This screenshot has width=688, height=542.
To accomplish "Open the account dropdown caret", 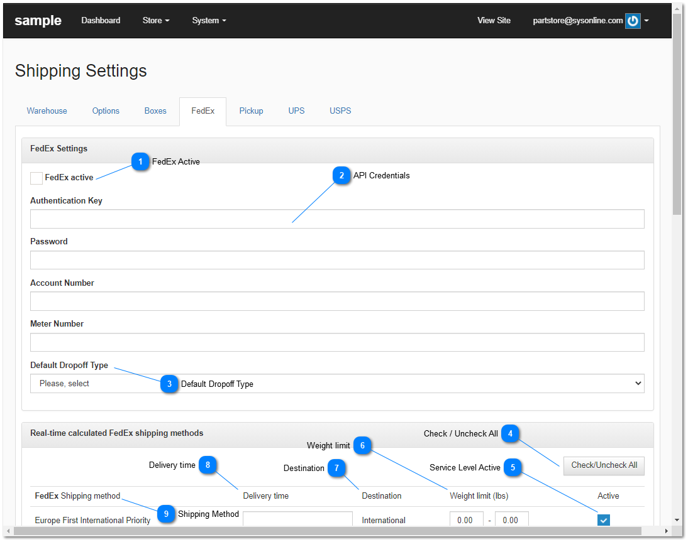I will point(646,21).
